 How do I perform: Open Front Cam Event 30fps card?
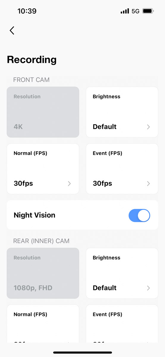tap(122, 169)
